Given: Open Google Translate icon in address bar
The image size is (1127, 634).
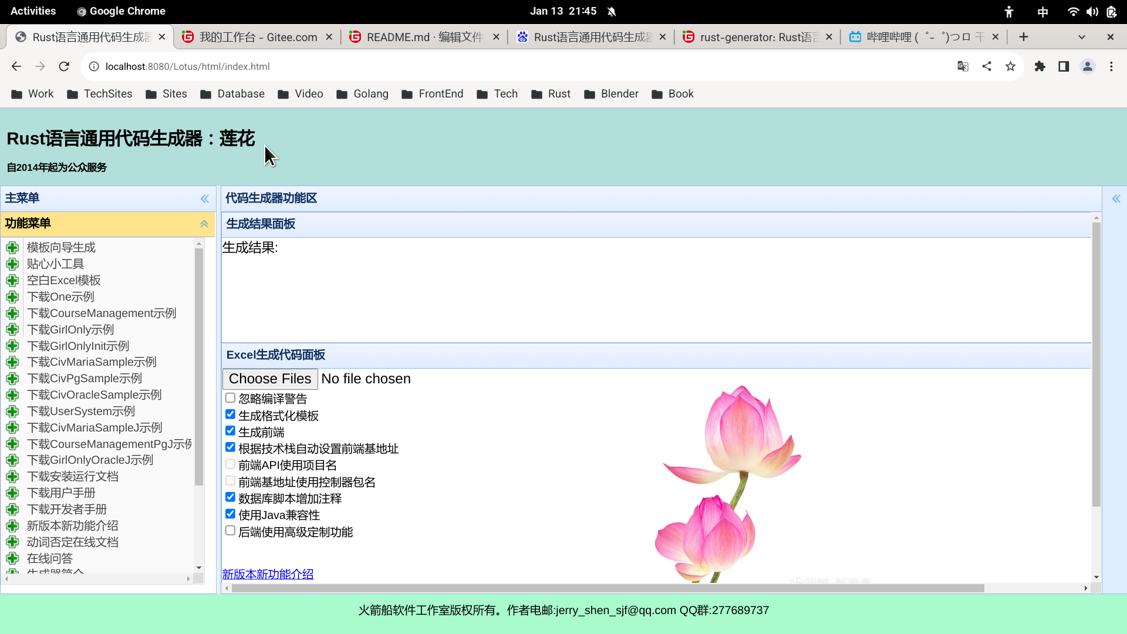Looking at the screenshot, I should (x=963, y=66).
